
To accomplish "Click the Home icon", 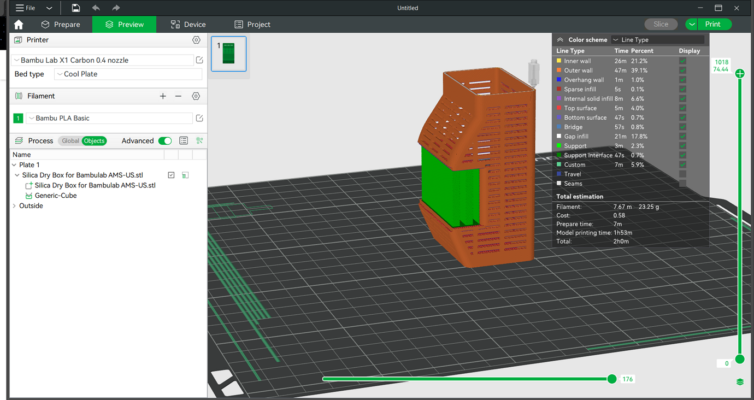I will coord(19,25).
